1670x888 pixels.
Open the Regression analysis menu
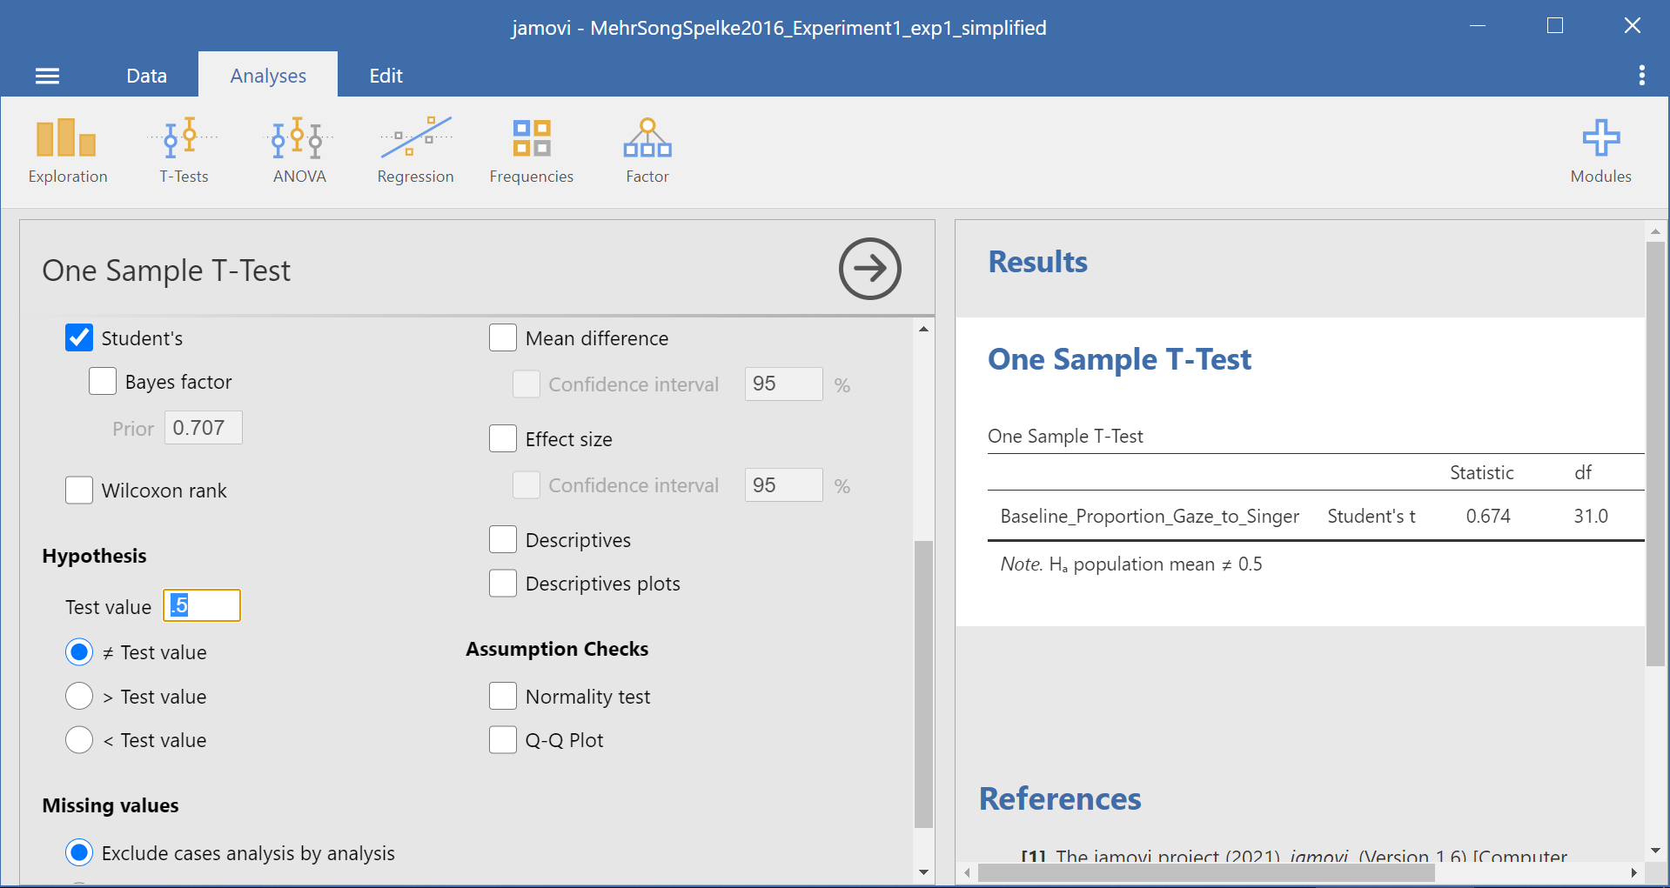tap(415, 151)
